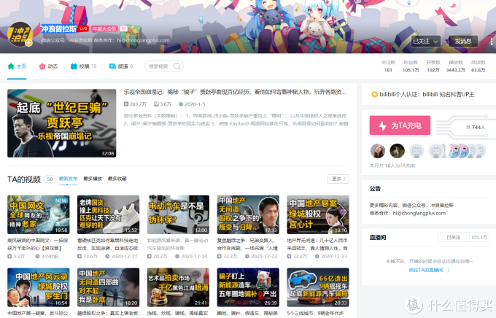The width and height of the screenshot is (496, 318).
Task: Click the 获赞数 192万 stat
Action: (433, 66)
